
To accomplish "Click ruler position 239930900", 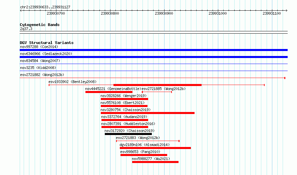I will tap(164, 13).
